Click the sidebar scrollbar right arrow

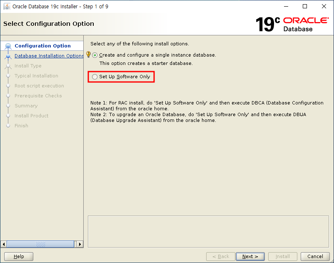80,244
